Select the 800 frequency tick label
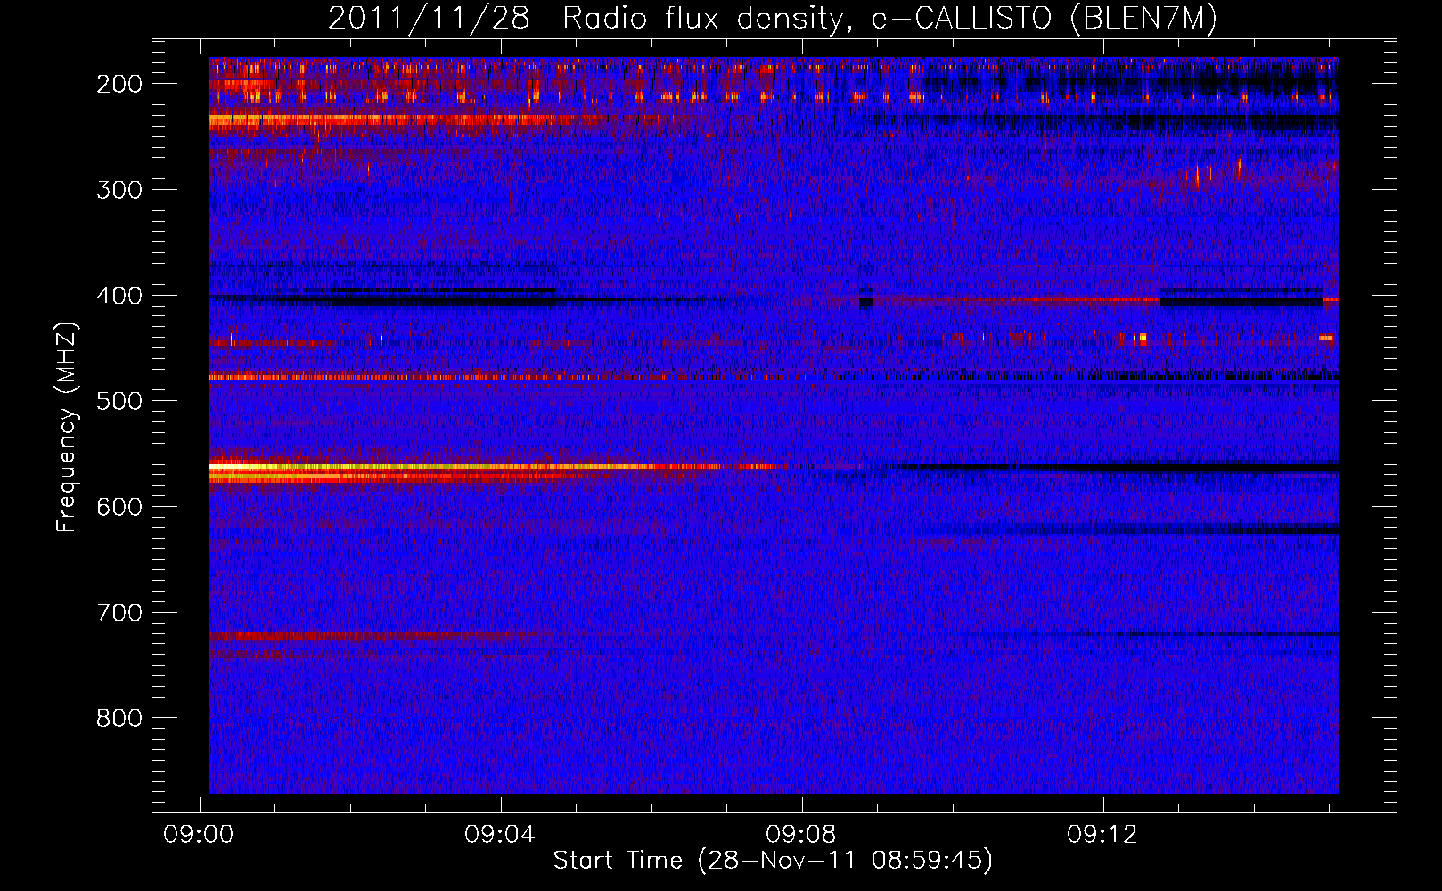Viewport: 1442px width, 891px height. click(119, 718)
